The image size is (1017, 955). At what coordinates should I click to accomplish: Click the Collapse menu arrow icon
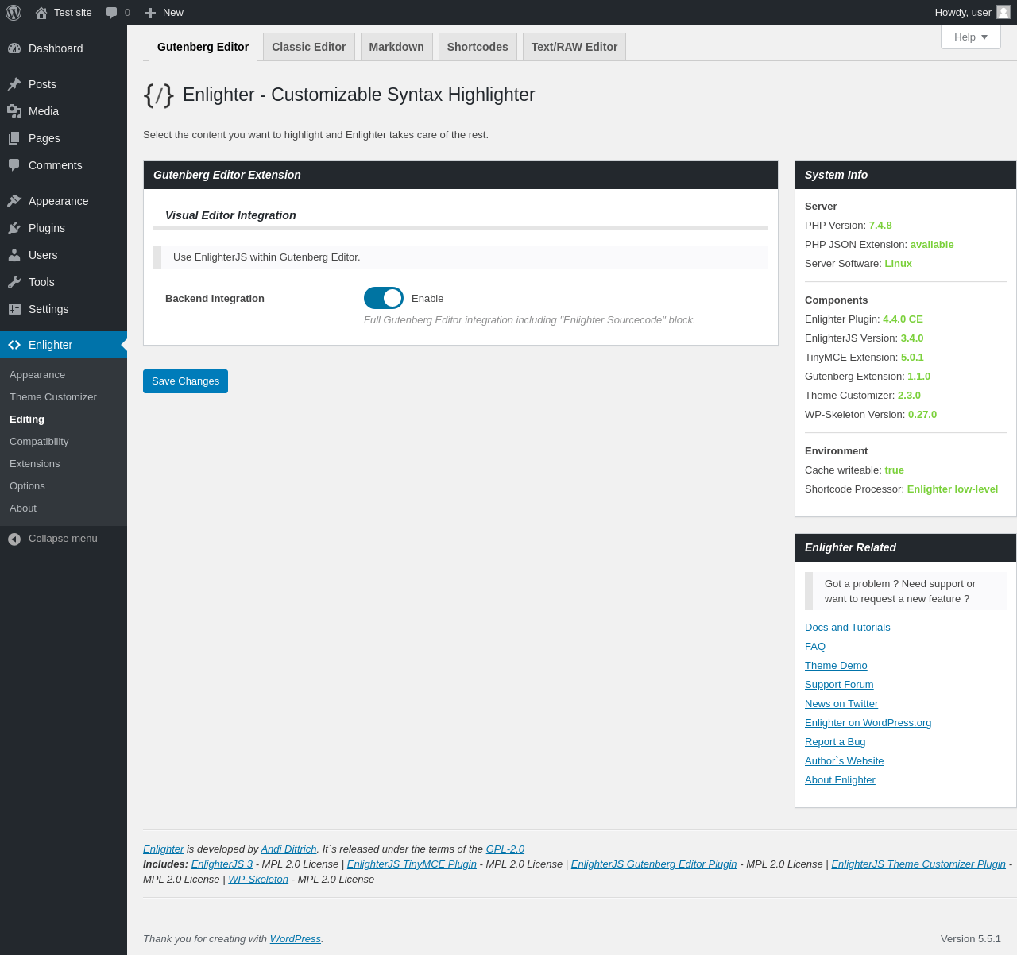click(14, 539)
